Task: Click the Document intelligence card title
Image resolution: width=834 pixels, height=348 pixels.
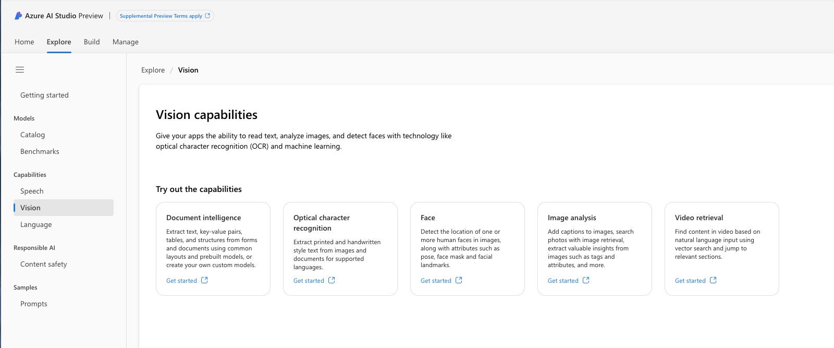Action: click(204, 218)
